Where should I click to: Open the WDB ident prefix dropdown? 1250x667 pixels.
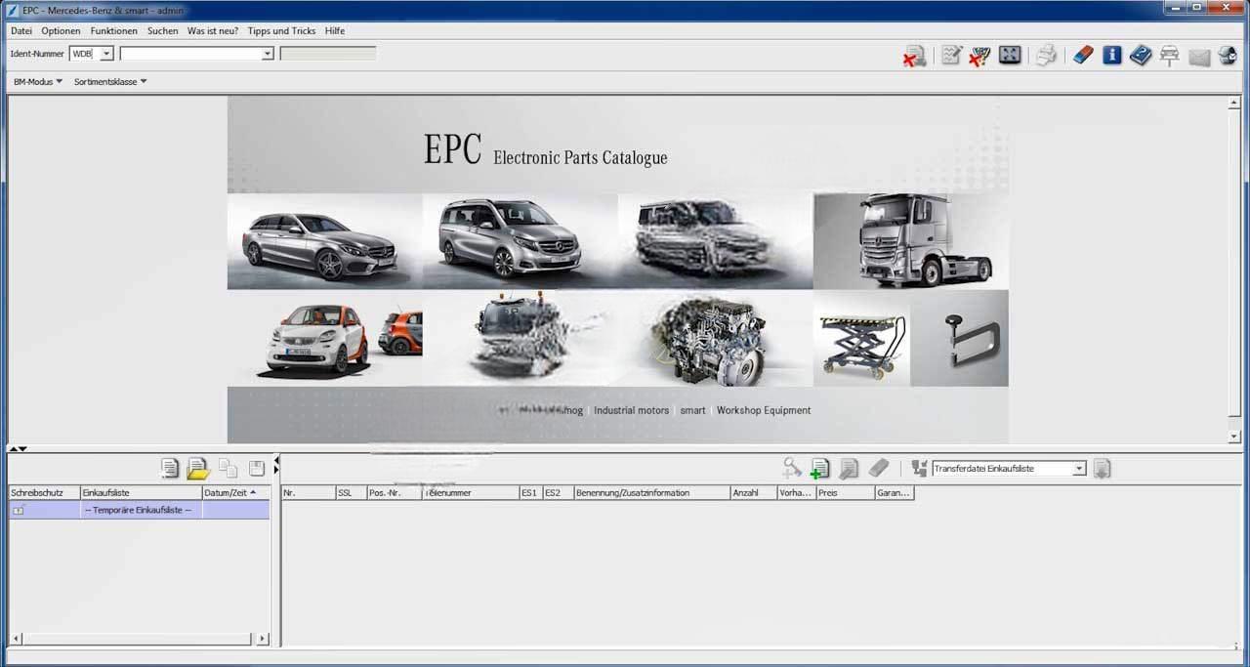pyautogui.click(x=106, y=54)
